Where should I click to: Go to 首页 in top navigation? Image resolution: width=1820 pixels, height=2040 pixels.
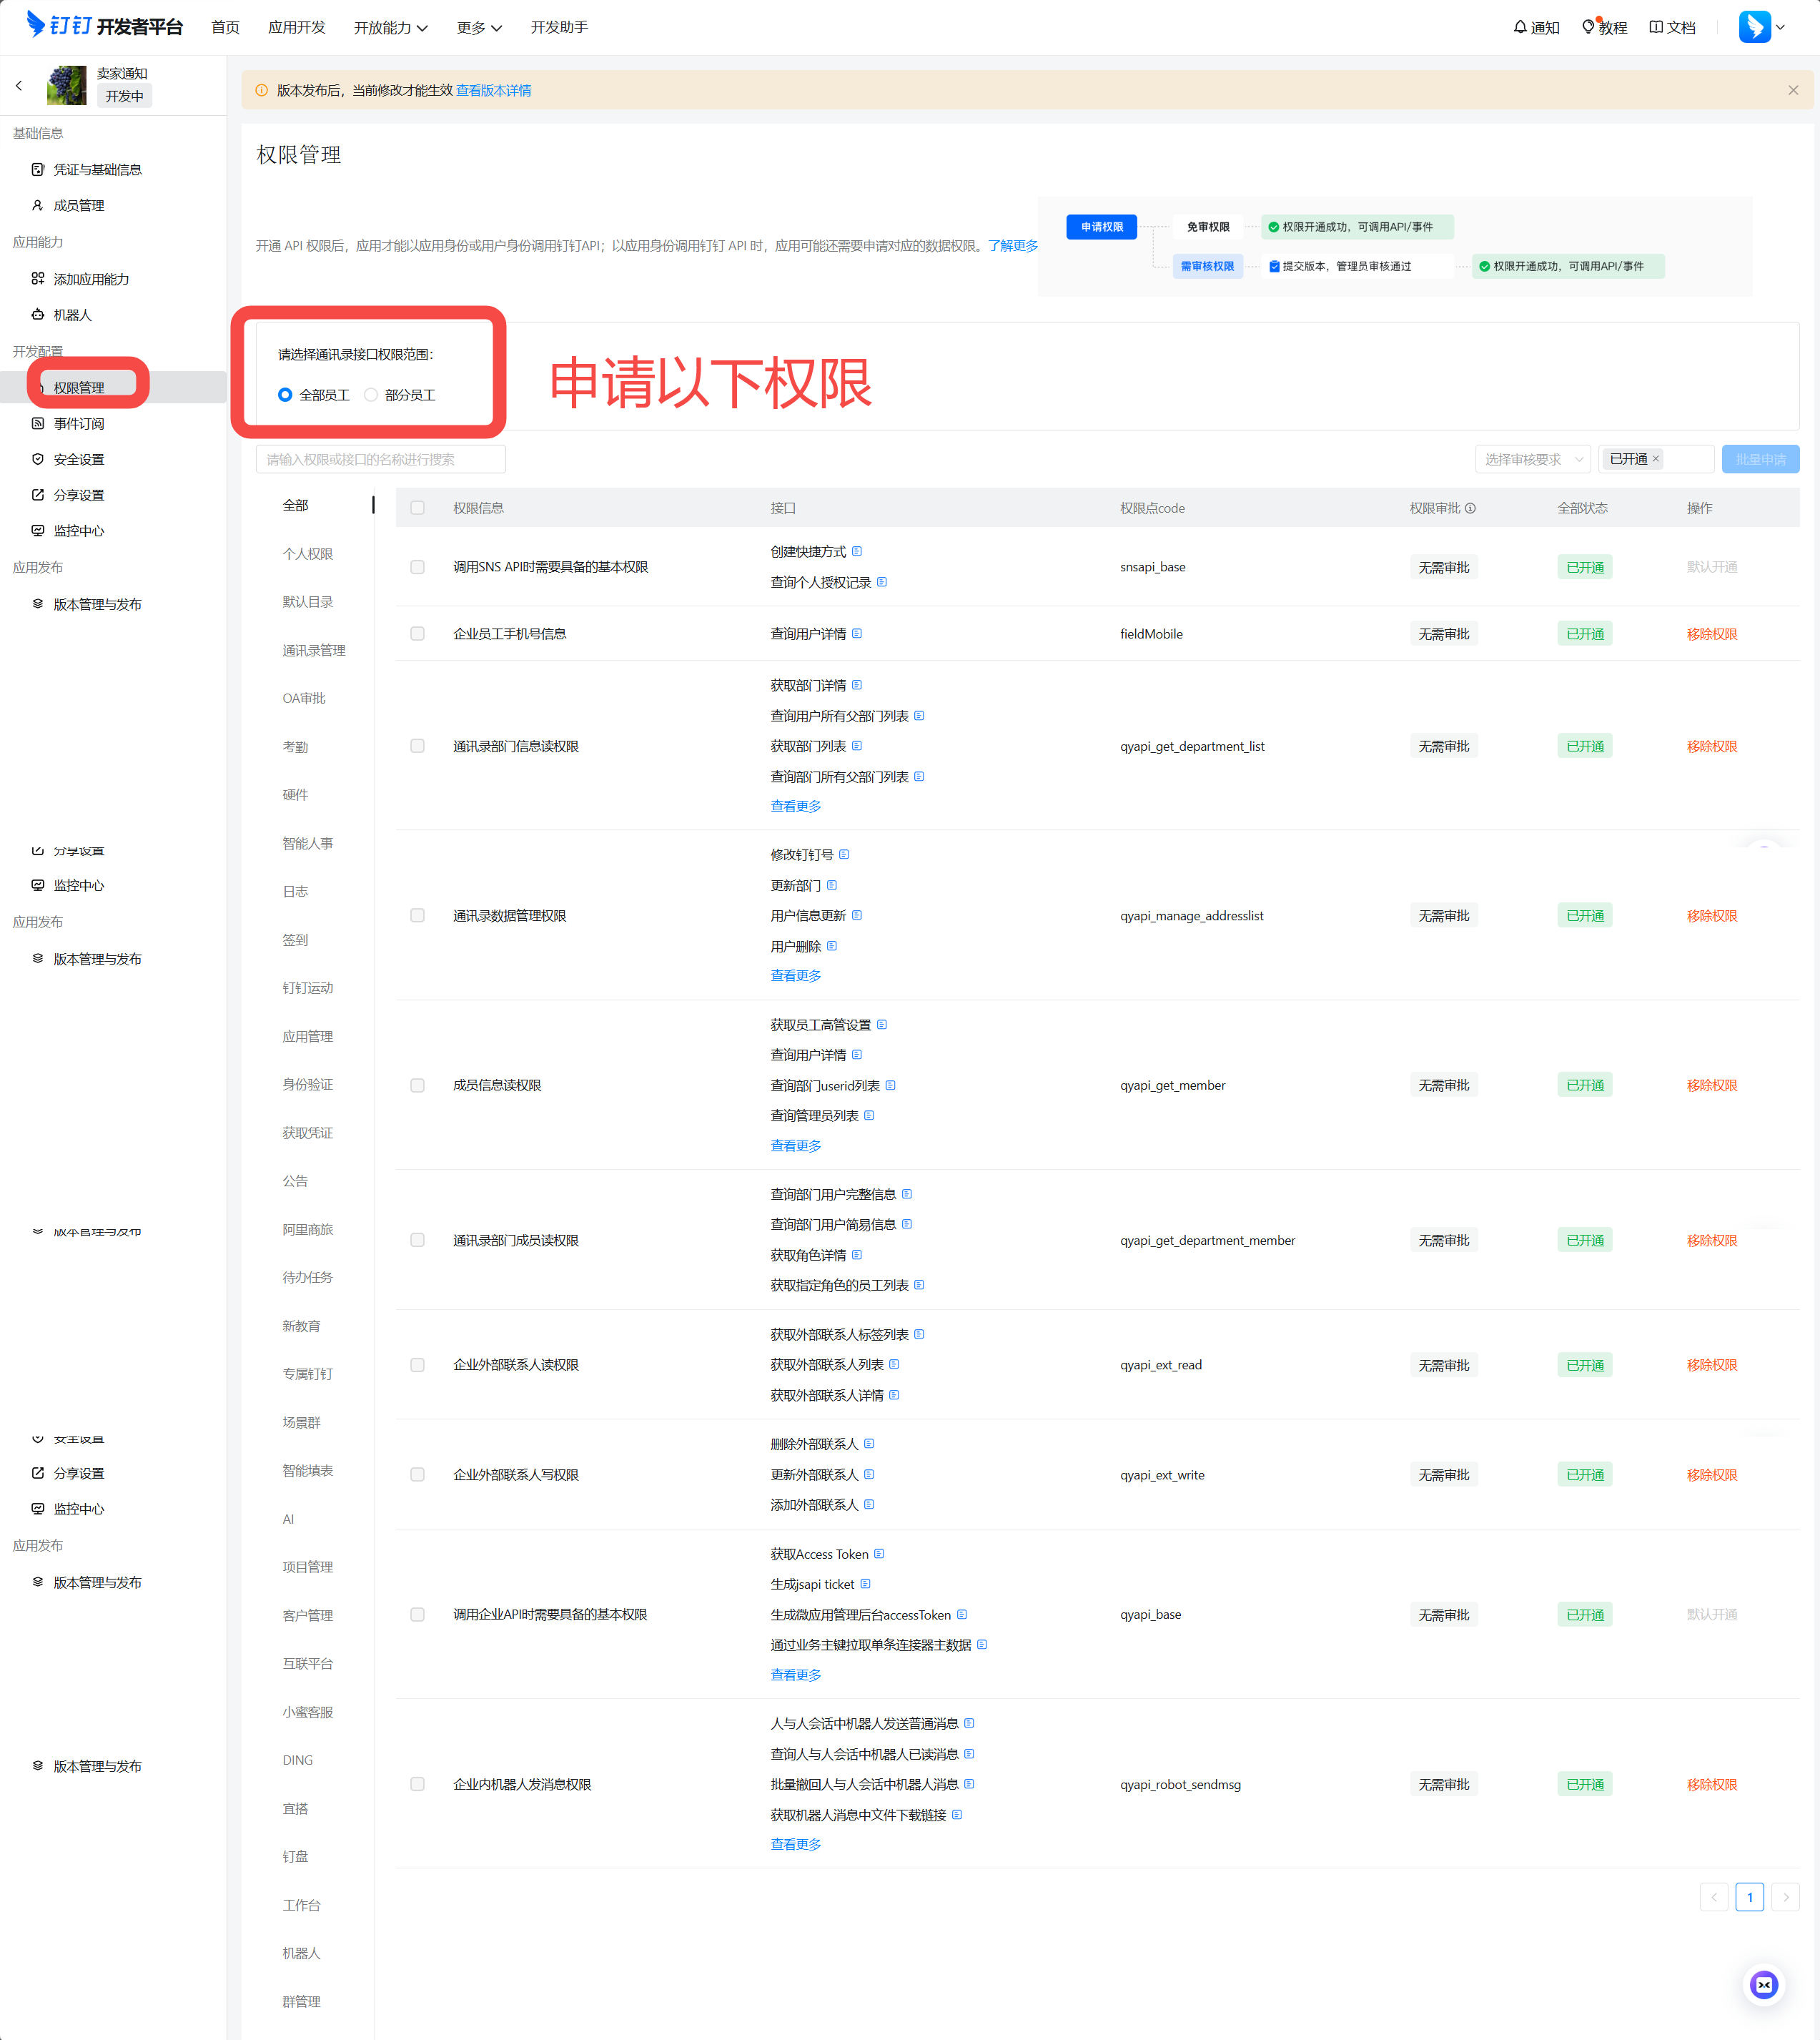coord(226,27)
